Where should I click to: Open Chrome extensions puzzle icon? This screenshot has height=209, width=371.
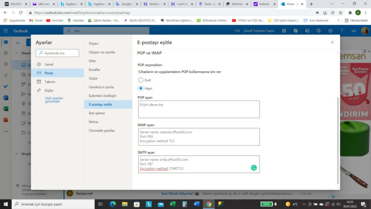(x=350, y=13)
